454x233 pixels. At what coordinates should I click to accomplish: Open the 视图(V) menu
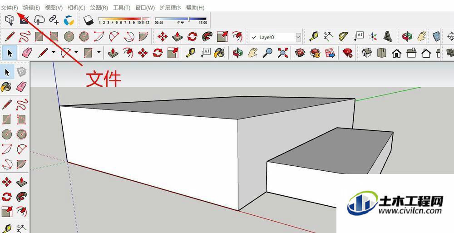(x=54, y=8)
